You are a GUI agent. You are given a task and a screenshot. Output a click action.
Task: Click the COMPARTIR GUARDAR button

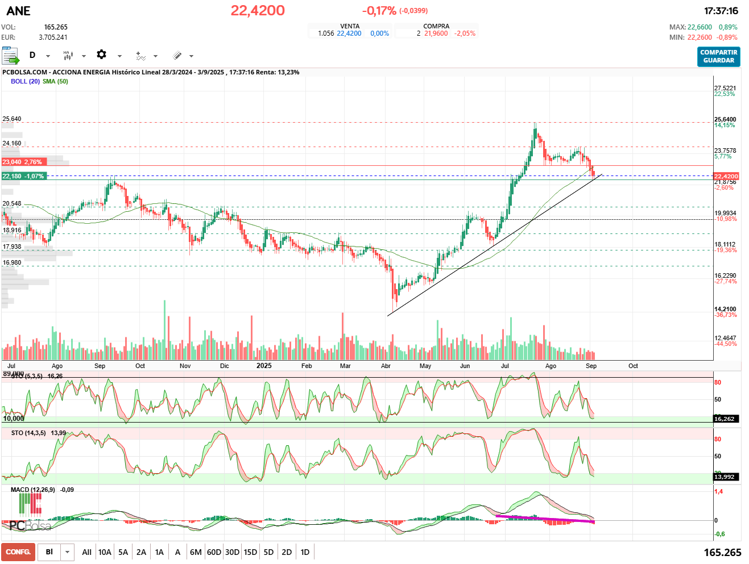tap(719, 56)
